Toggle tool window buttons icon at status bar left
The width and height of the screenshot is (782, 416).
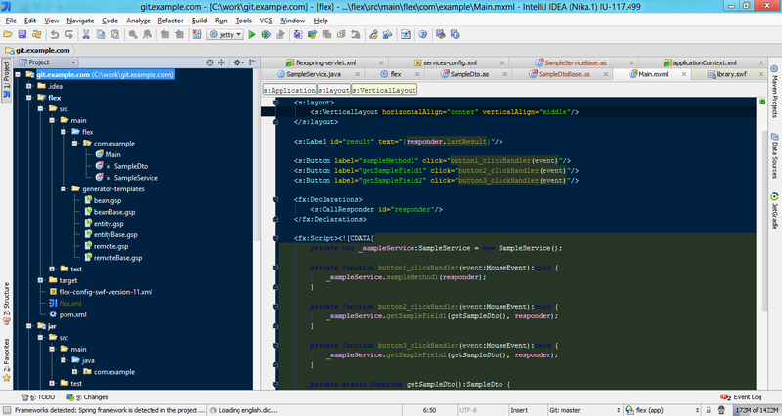[7, 410]
